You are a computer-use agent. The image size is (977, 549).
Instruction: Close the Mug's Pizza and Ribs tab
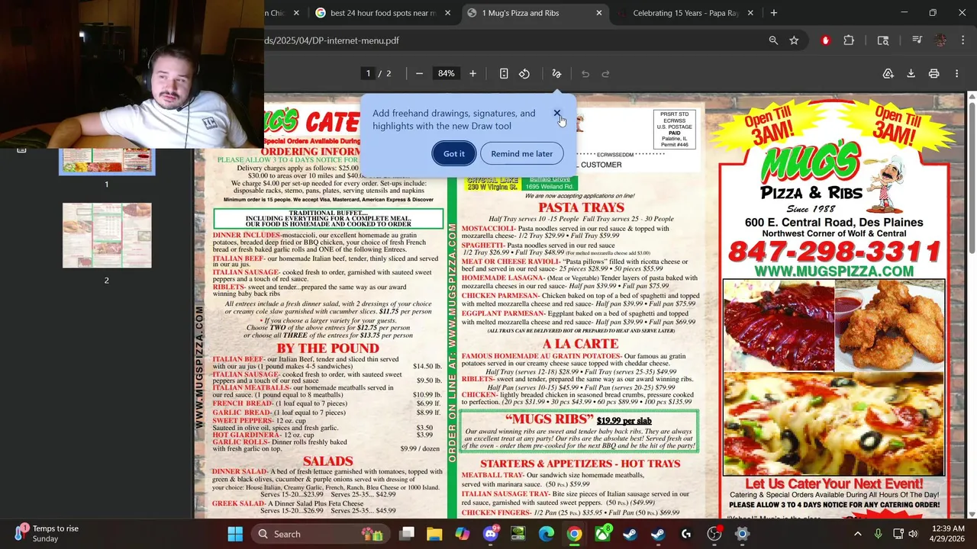[599, 13]
